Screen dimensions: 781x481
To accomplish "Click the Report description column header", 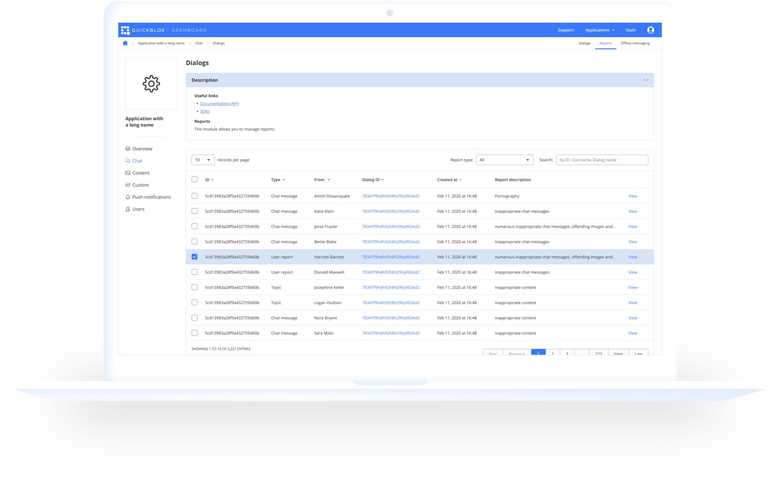I will click(512, 180).
